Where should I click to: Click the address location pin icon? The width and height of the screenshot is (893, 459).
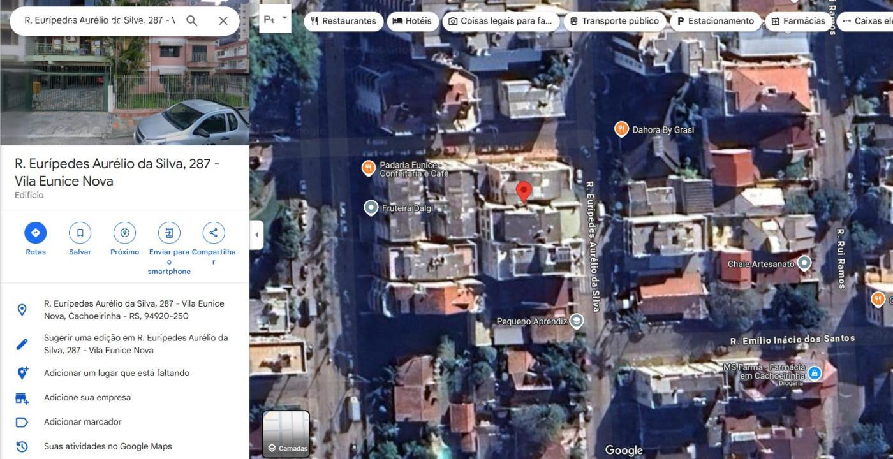(x=22, y=310)
